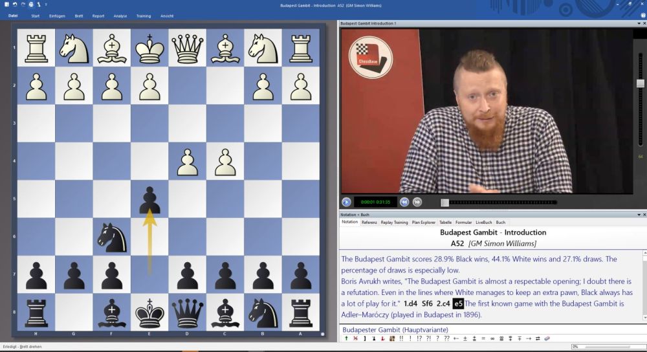Click the black knight on f6
The height and width of the screenshot is (352, 647).
click(111, 237)
